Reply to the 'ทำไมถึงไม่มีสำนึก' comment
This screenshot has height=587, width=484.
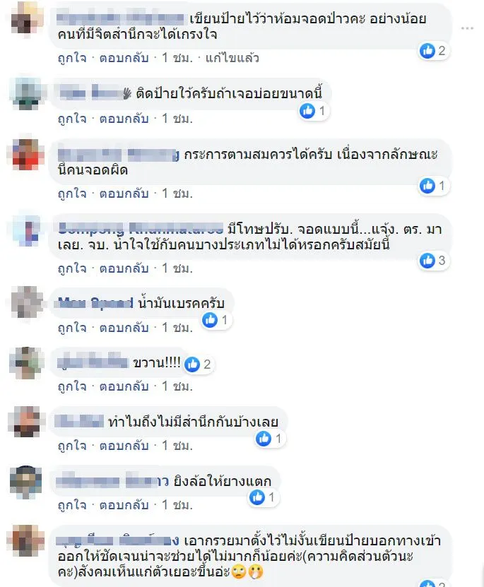pos(124,446)
